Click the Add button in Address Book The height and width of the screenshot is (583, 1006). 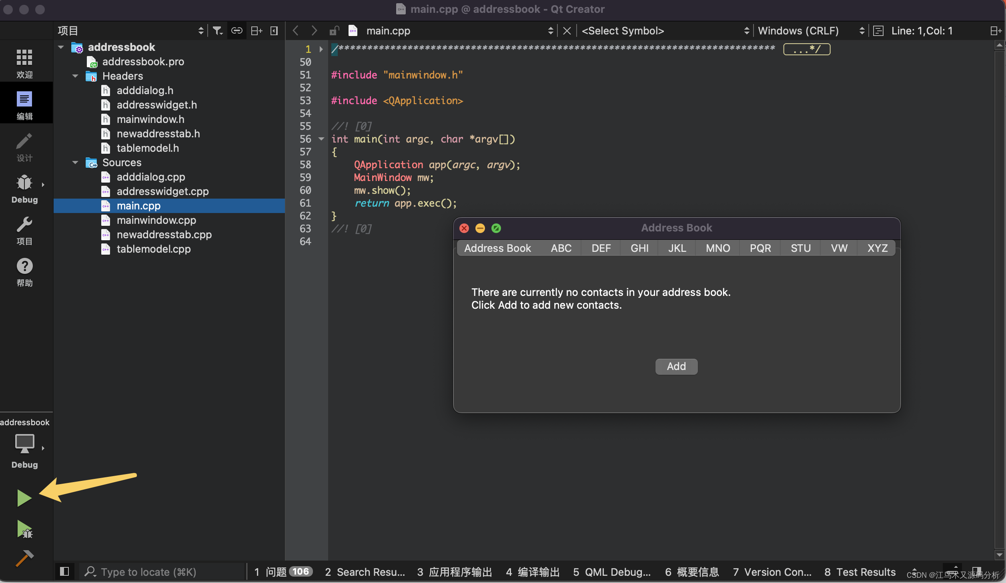[x=676, y=366]
